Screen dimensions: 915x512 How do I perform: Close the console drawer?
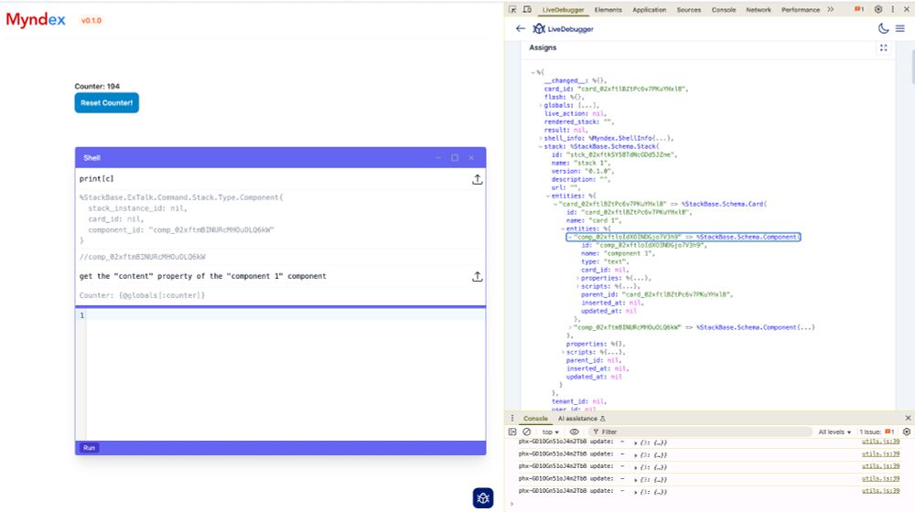click(908, 418)
